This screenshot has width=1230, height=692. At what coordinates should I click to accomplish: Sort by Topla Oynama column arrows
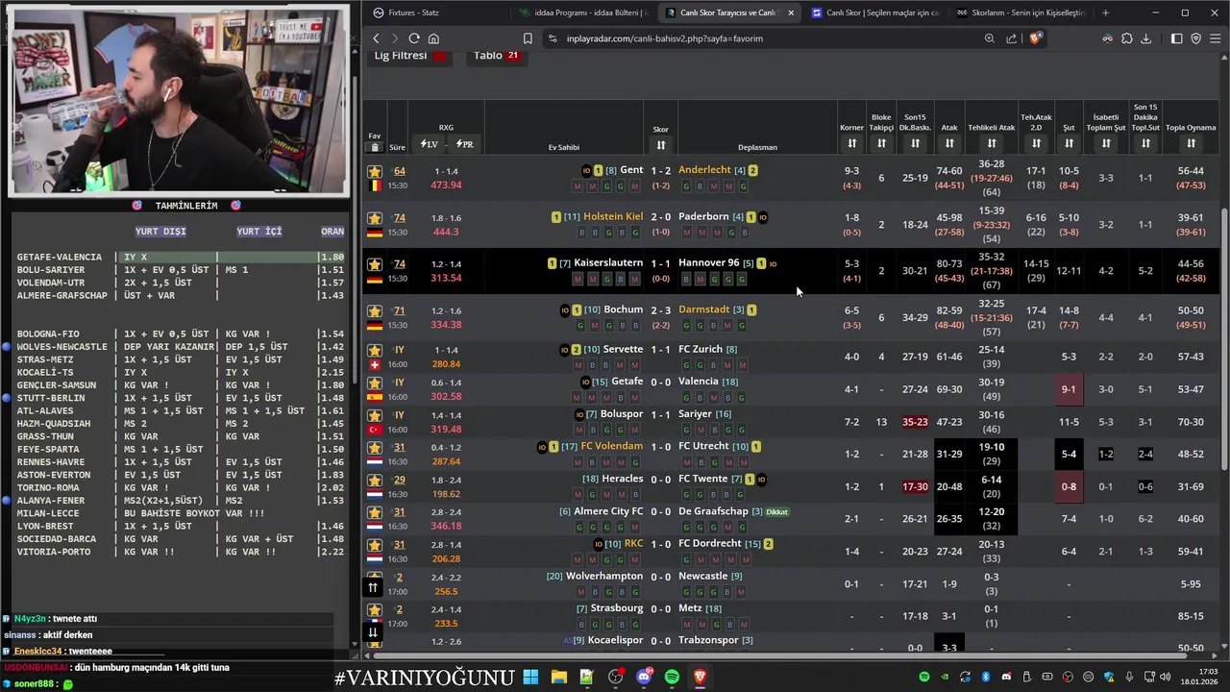tap(1191, 143)
